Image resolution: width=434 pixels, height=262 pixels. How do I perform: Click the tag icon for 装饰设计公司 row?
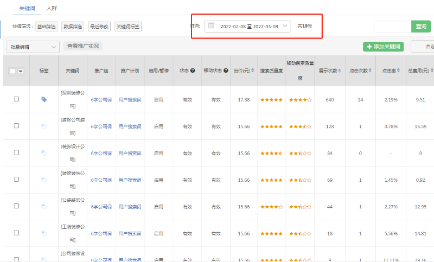click(44, 153)
